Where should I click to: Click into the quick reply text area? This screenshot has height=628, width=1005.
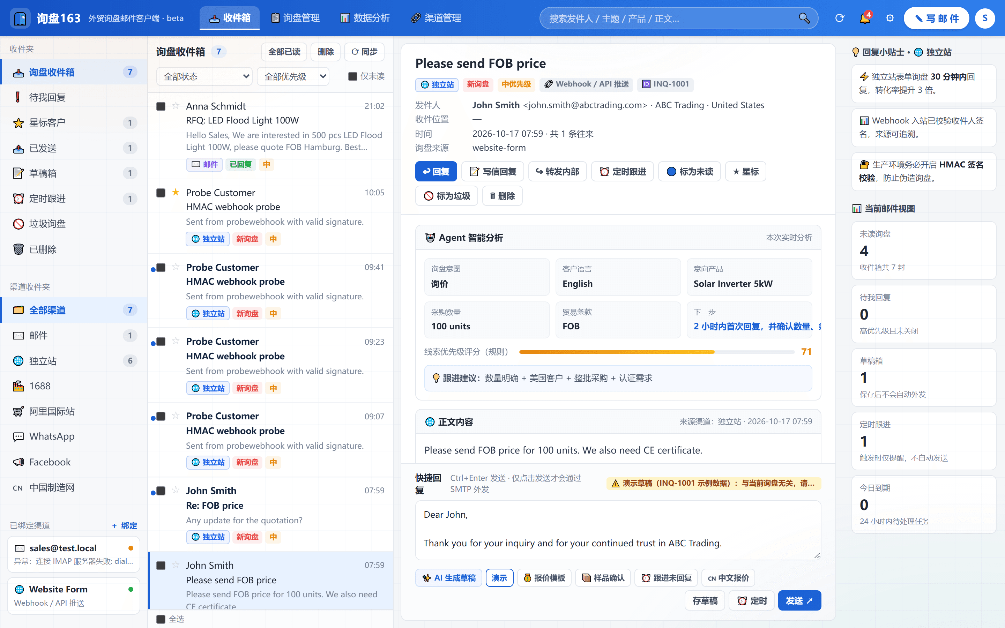pos(618,530)
